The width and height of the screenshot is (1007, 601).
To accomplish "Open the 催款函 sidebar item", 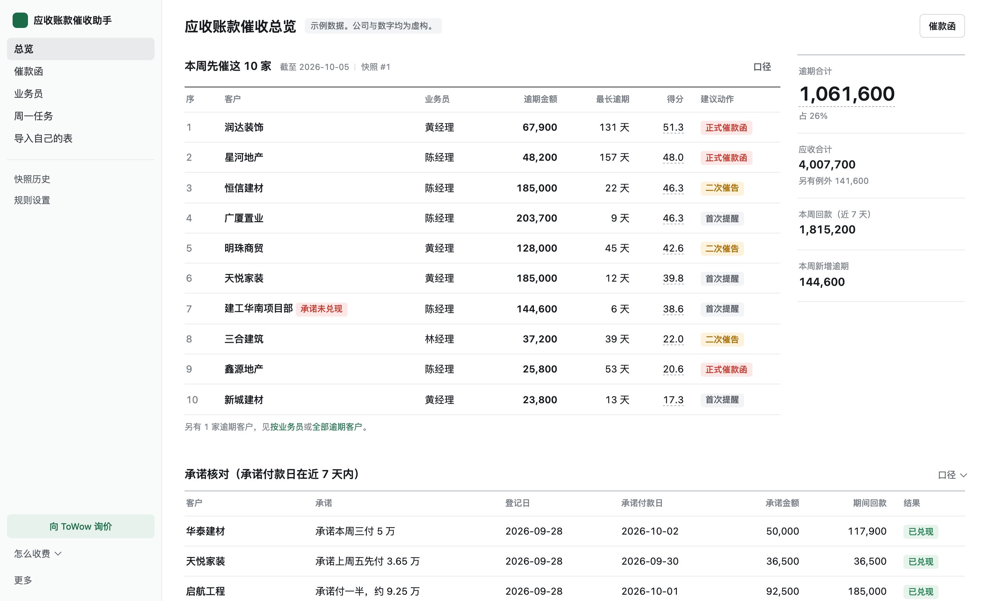I will (81, 71).
